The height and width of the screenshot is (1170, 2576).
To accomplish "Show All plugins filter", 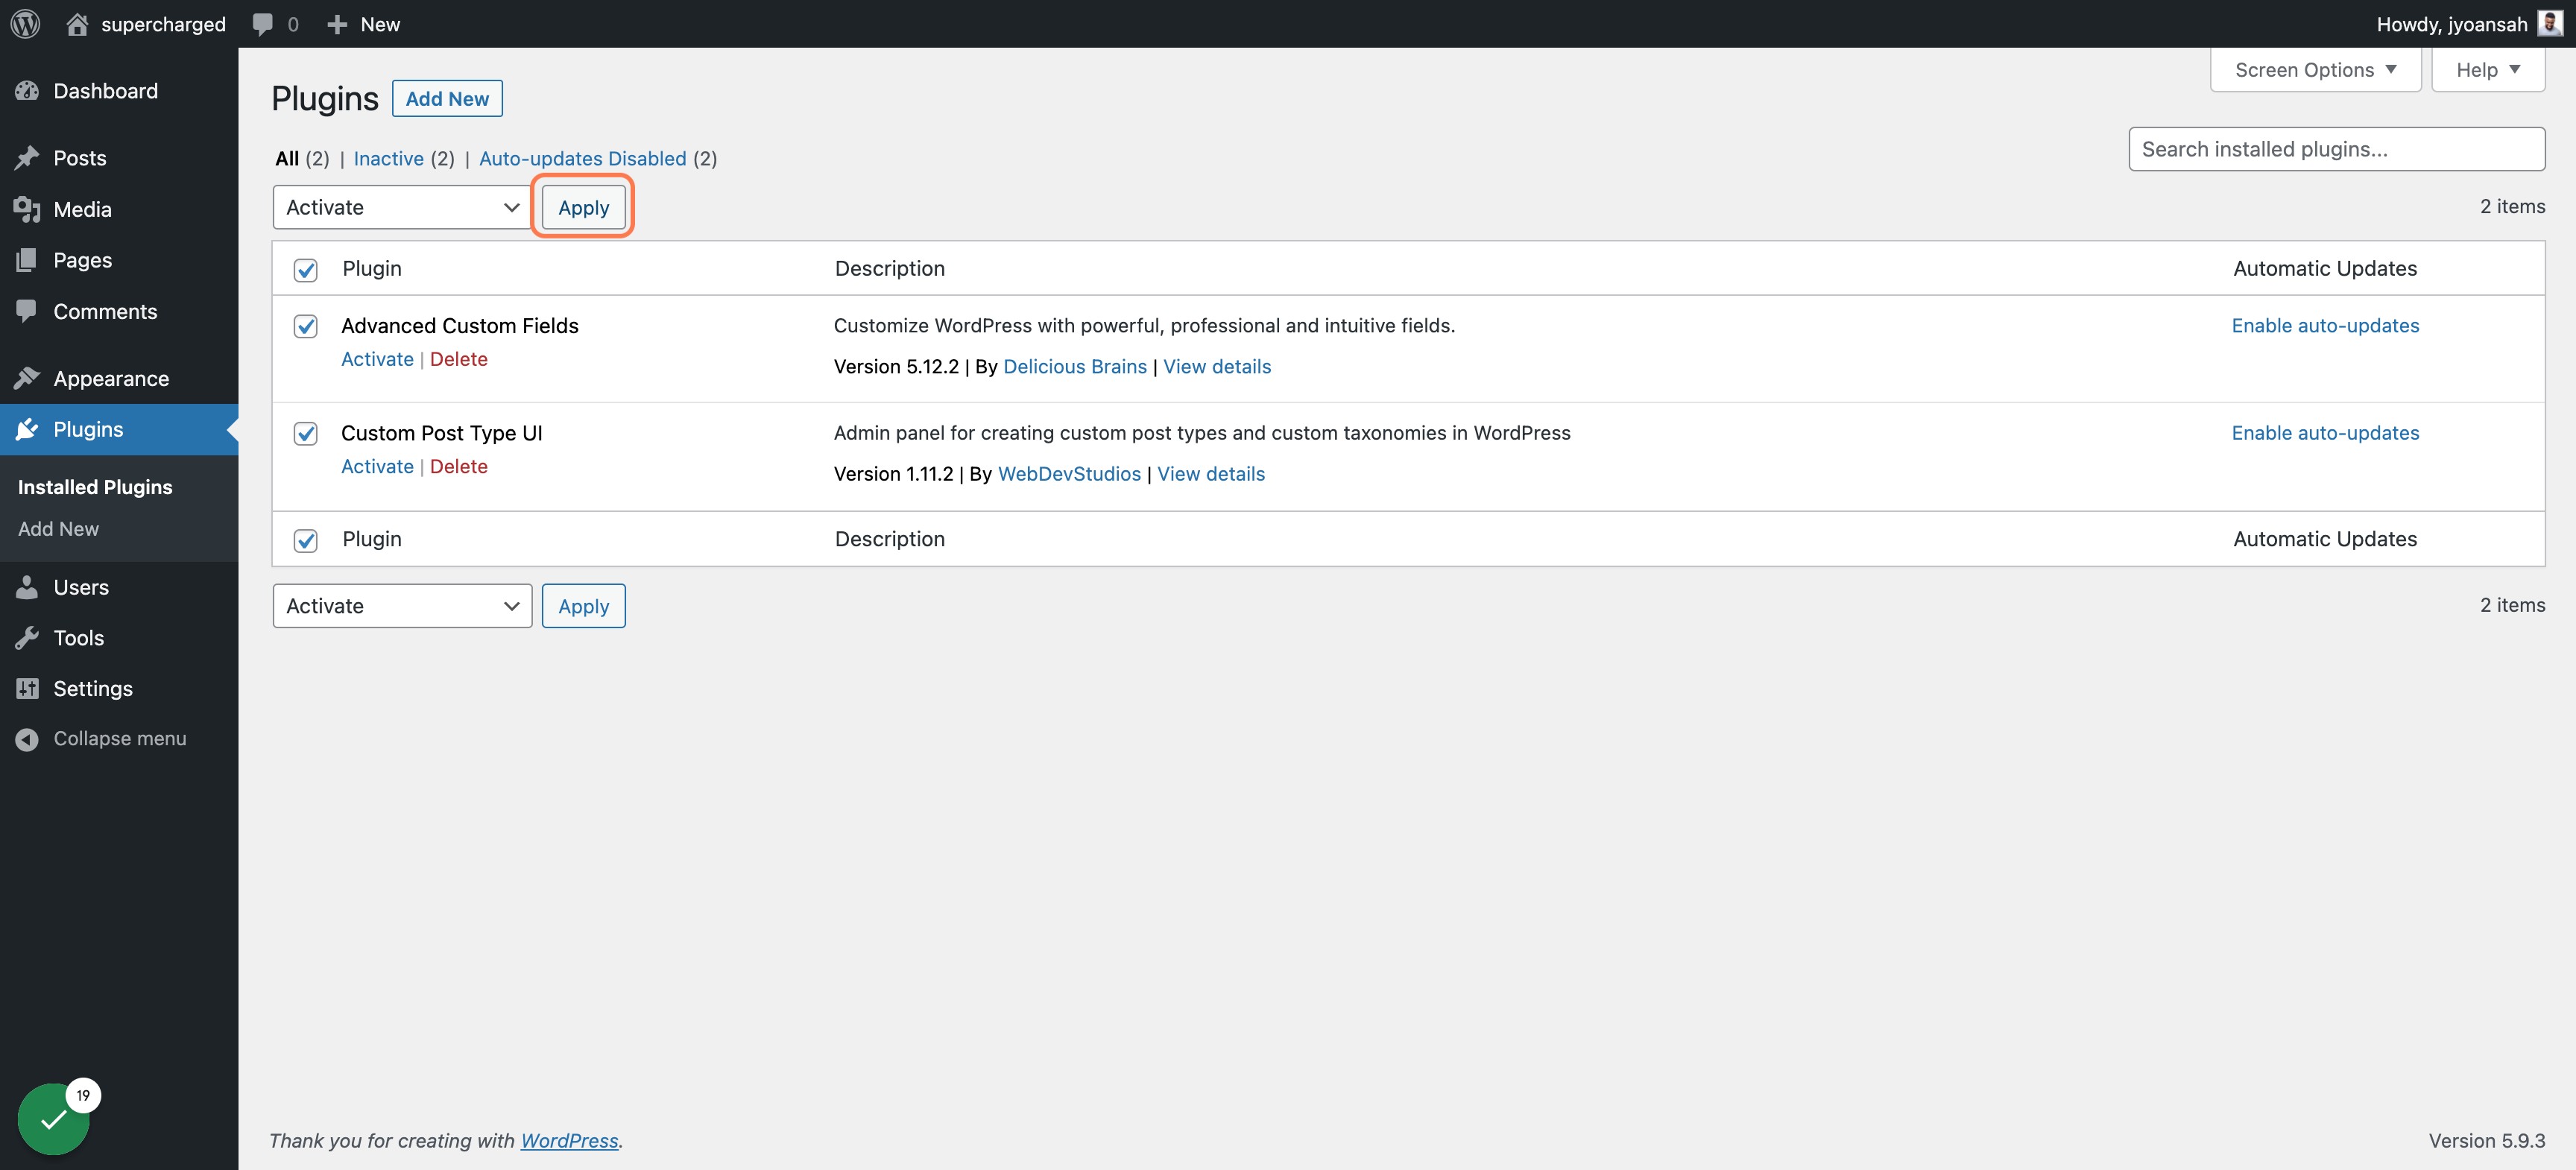I will [287, 158].
